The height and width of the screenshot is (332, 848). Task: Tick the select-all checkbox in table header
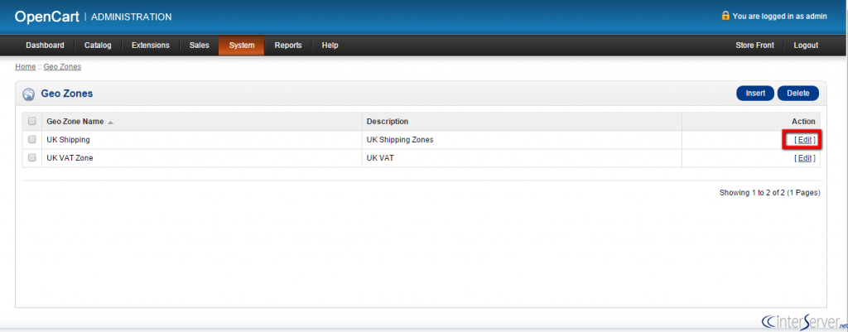click(32, 121)
